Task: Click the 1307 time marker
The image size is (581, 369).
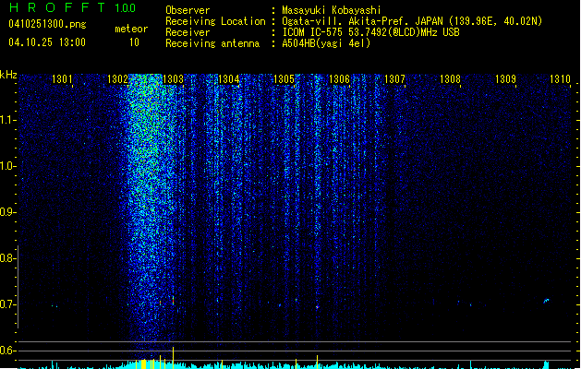Action: [x=394, y=79]
